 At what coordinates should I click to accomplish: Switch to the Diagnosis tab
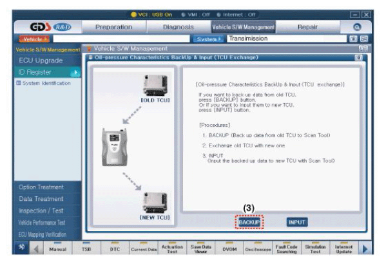(x=179, y=27)
